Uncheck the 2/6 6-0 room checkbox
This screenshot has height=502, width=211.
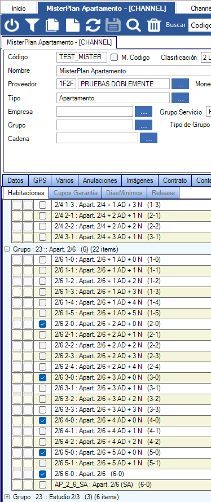pyautogui.click(x=42, y=474)
